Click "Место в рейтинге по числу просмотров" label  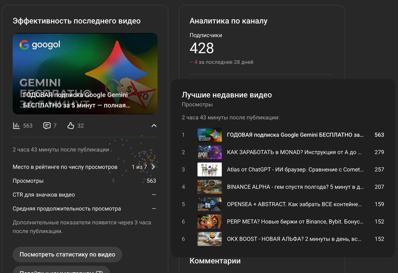click(65, 167)
